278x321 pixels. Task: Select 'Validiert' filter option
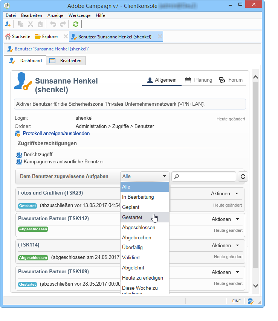coord(145,257)
